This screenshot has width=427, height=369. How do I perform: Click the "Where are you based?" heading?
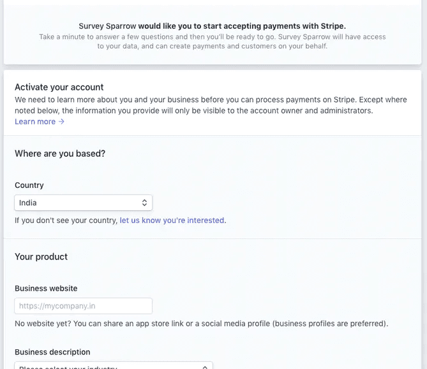coord(60,154)
